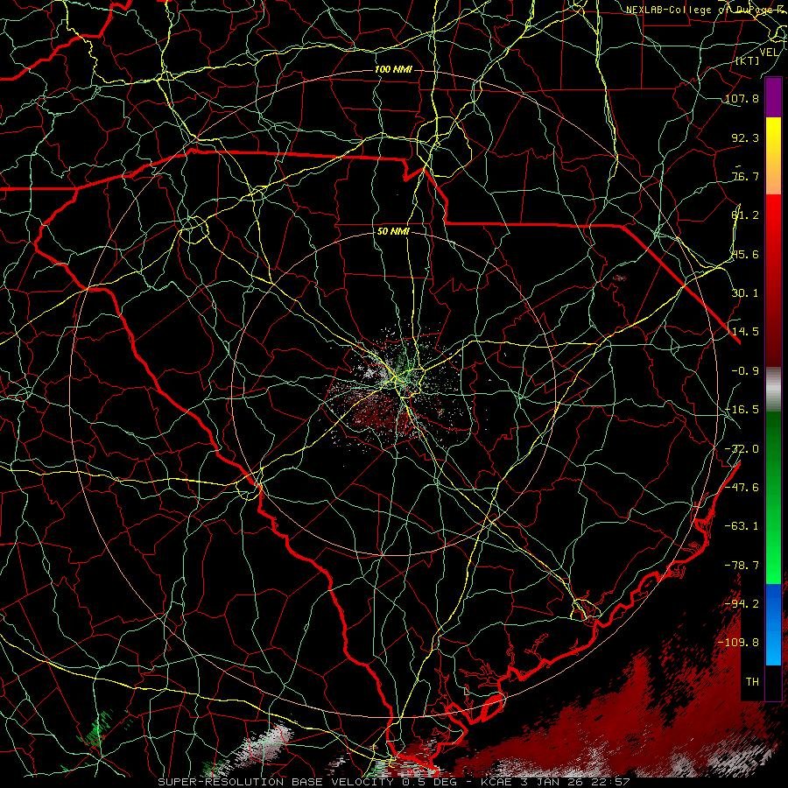The height and width of the screenshot is (788, 788).
Task: Click the "61.2" velocity scale value
Action: 745,215
